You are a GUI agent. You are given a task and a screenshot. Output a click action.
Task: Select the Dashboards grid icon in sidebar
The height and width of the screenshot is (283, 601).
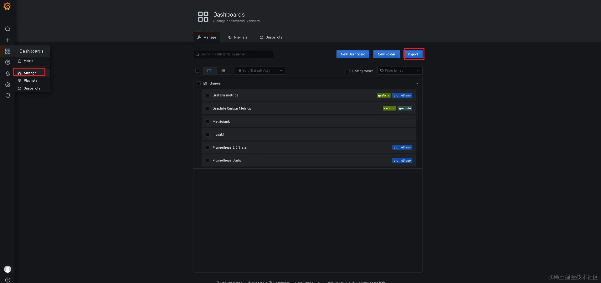pyautogui.click(x=8, y=51)
